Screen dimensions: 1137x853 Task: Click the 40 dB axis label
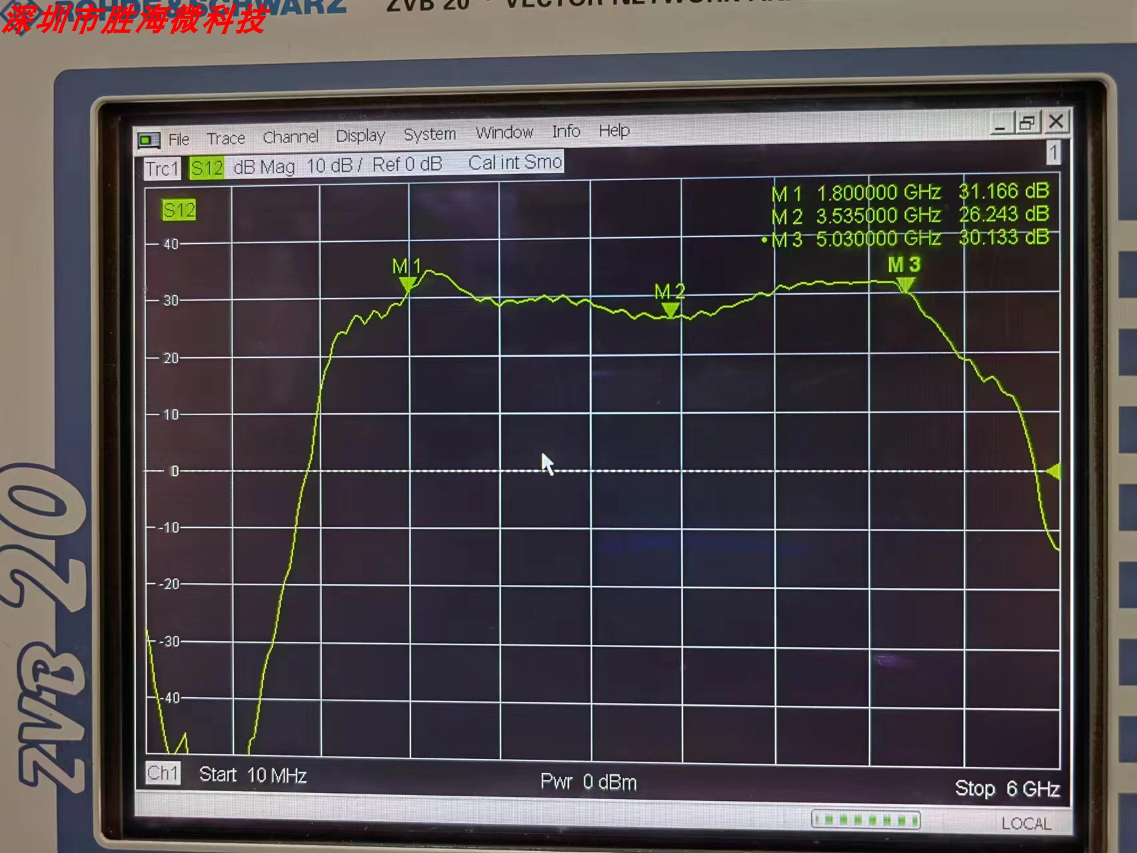171,245
